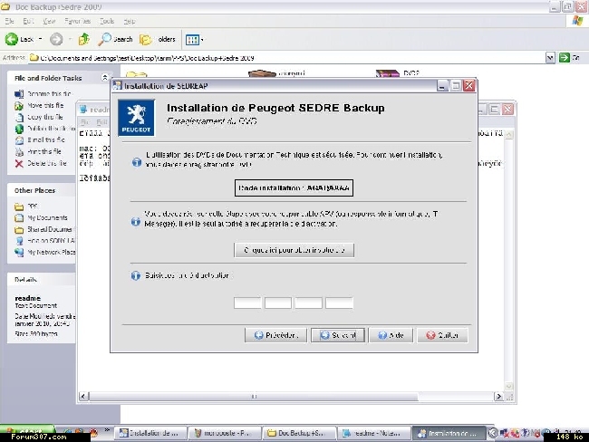Switch to readme - Notepad taskbar button
This screenshot has height=442, width=589.
click(x=373, y=433)
